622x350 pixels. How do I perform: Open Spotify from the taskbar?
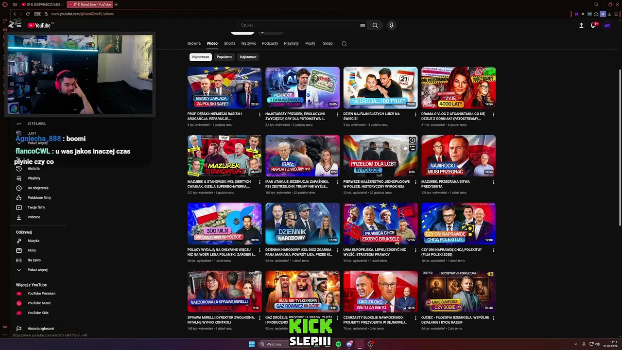pyautogui.click(x=338, y=344)
